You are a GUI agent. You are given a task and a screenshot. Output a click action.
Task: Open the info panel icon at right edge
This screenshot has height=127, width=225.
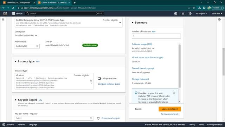pyautogui.click(x=219, y=20)
